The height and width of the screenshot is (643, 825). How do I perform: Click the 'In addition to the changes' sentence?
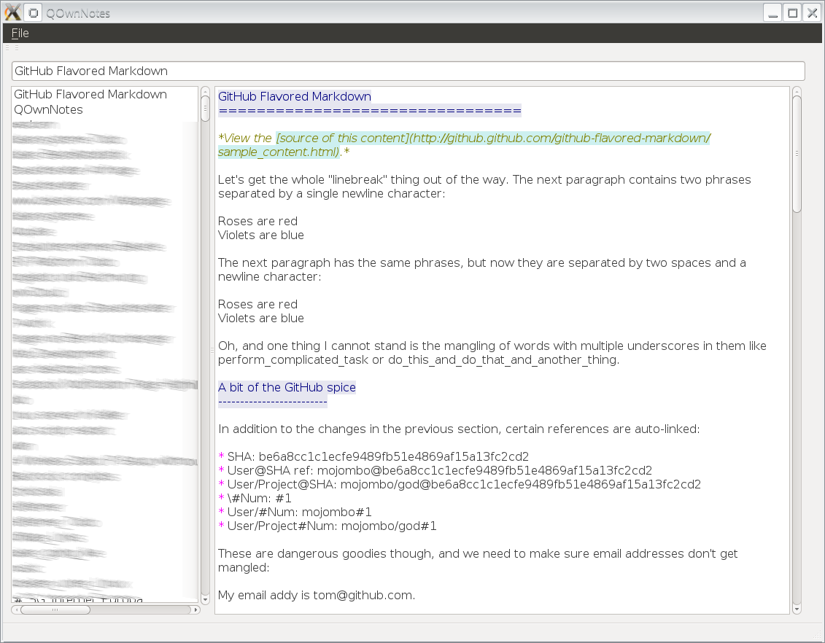click(x=459, y=429)
